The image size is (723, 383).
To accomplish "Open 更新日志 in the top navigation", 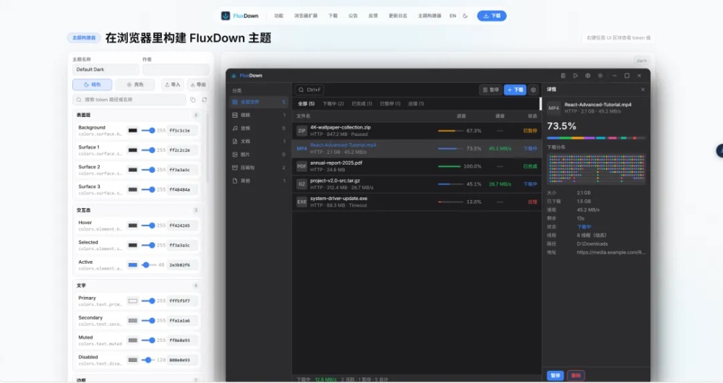I will pos(398,15).
